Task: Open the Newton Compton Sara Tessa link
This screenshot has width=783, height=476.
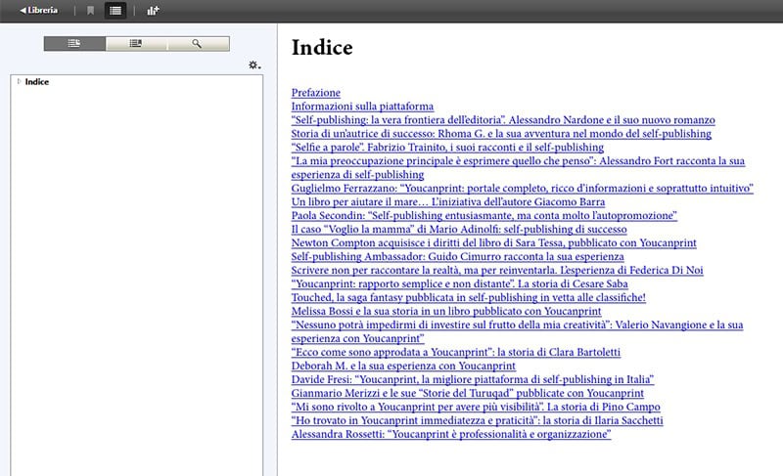Action: coord(494,242)
